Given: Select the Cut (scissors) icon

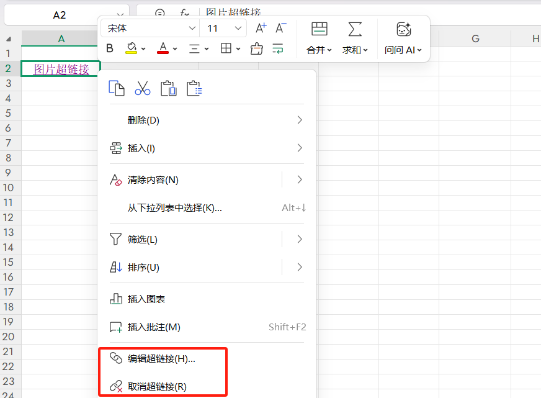Looking at the screenshot, I should click(x=142, y=88).
